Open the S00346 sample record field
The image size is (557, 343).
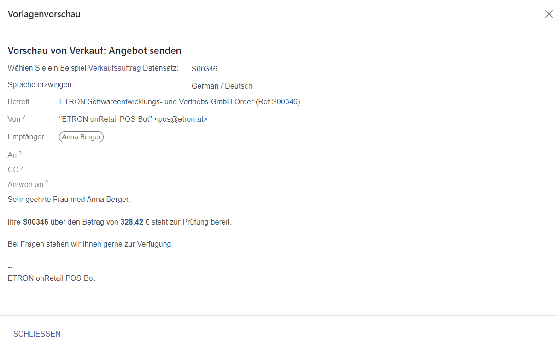click(319, 69)
